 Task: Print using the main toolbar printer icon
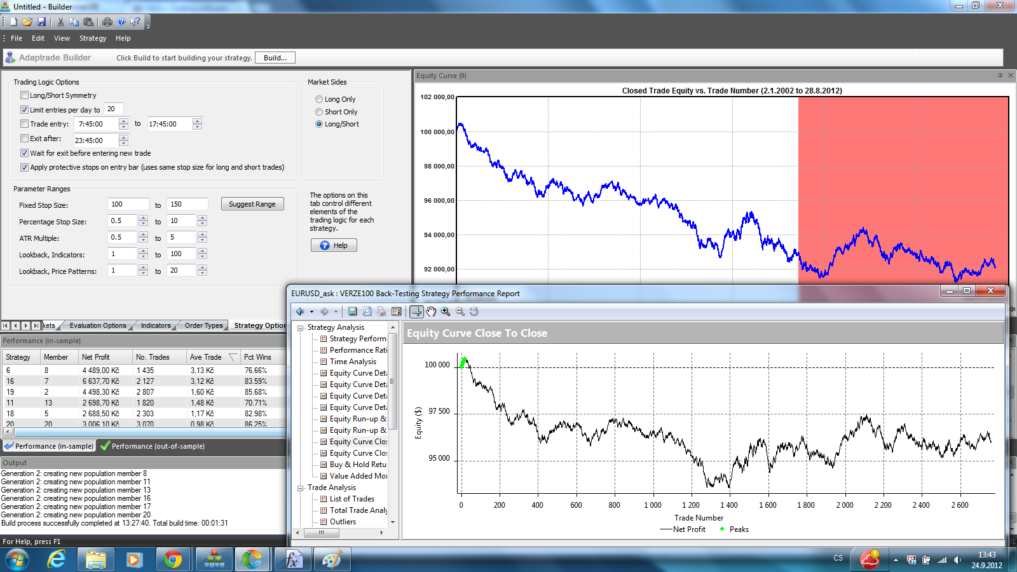coord(107,22)
